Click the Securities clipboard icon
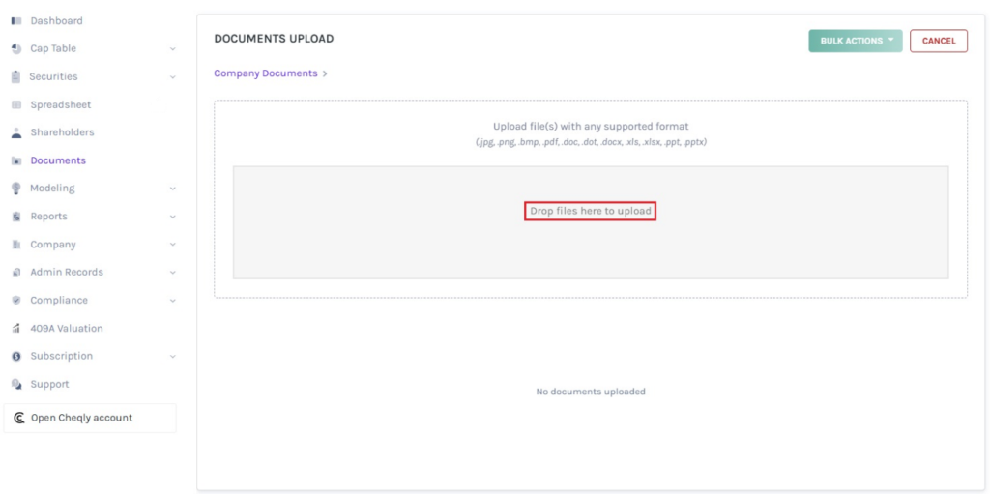The height and width of the screenshot is (494, 990). pyautogui.click(x=16, y=76)
